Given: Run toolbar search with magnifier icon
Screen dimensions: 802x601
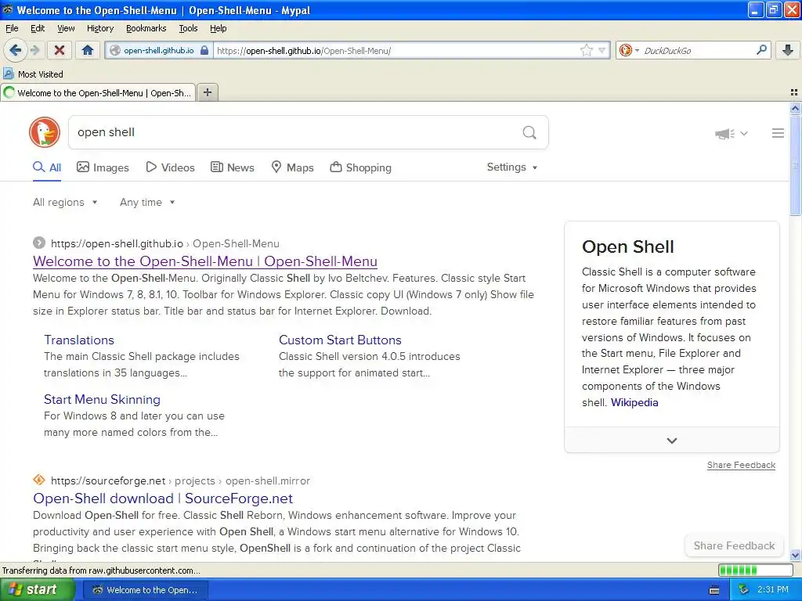Looking at the screenshot, I should click(761, 50).
